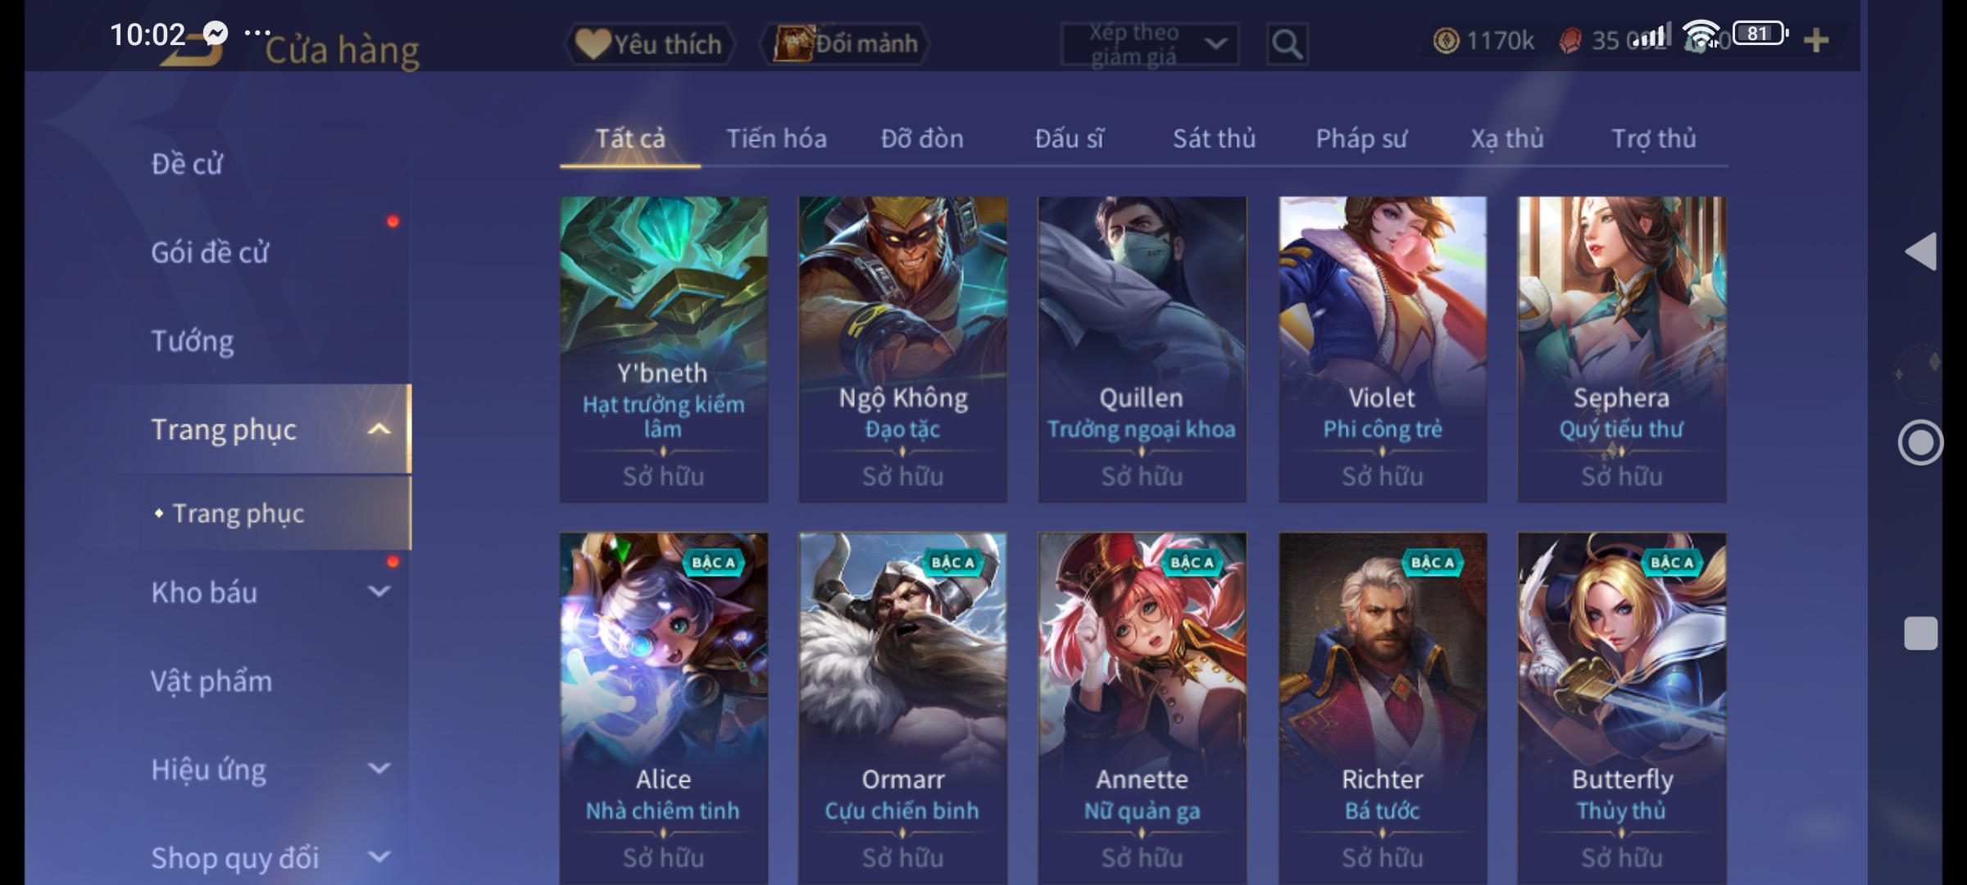Tap the gold coin balance icon
Viewport: 1967px width, 885px height.
point(1446,40)
